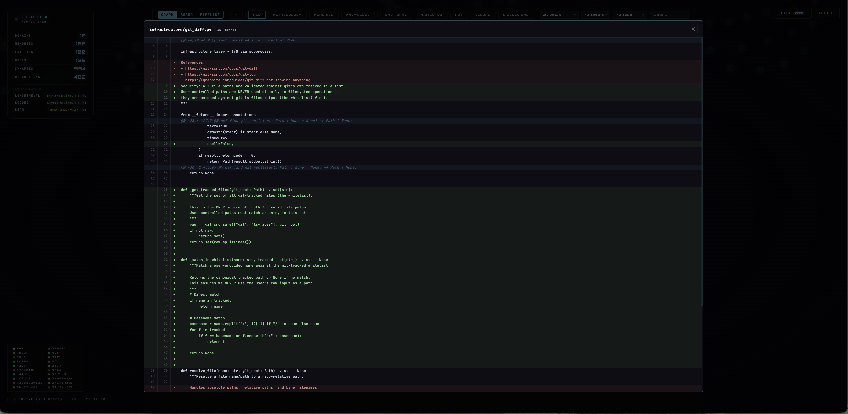Screen dimensions: 848x414
Task: Click the infrastructure/git_diff.py file title
Action: pyautogui.click(x=180, y=30)
